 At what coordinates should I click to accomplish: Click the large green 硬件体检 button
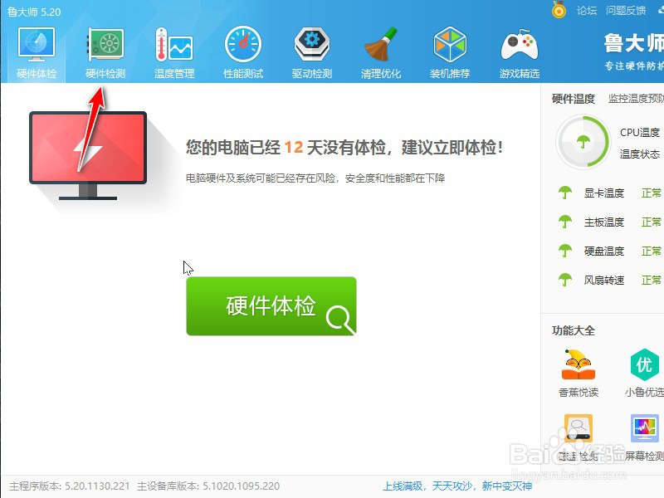coord(271,307)
